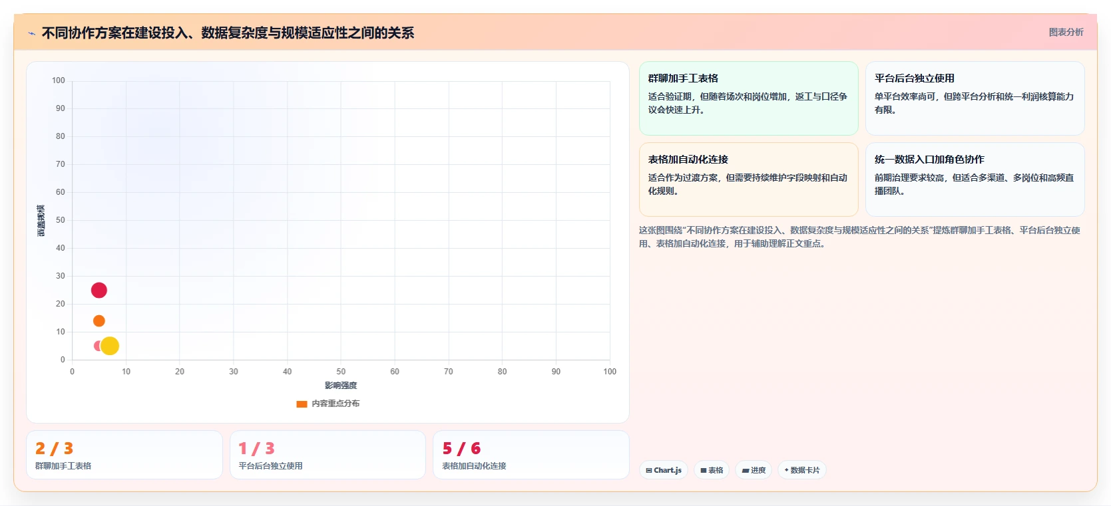Click the 表格加自动化连接 label under 5 / 6
Viewport: 1111px width, 506px height.
pyautogui.click(x=474, y=466)
